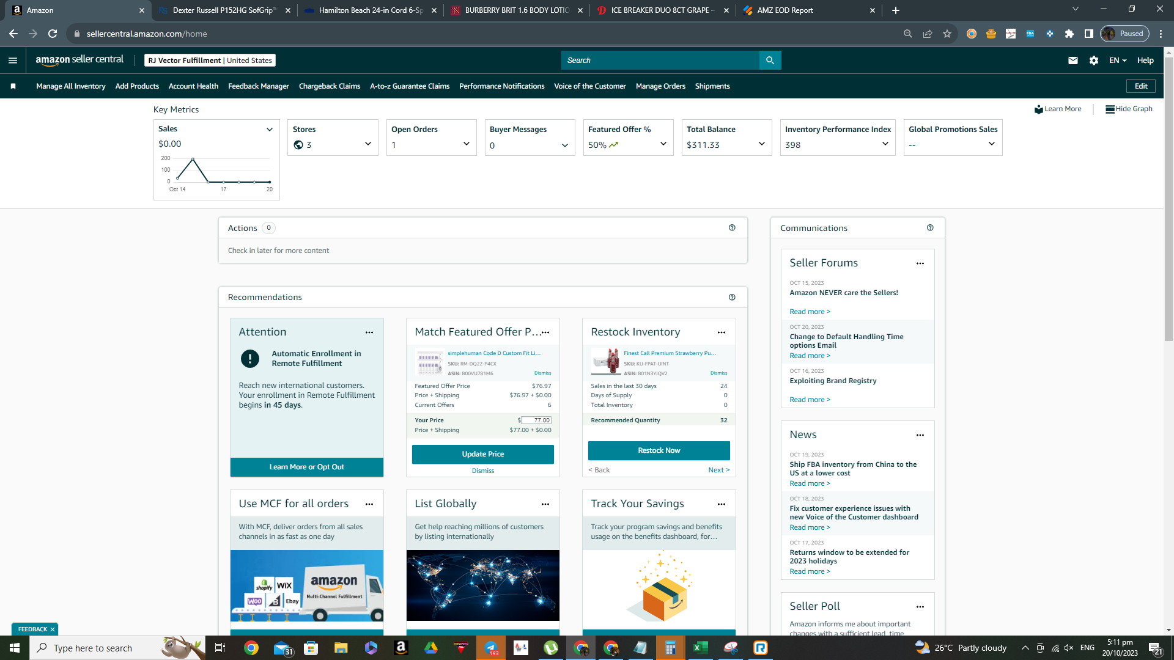This screenshot has height=660, width=1174.
Task: Open the EN language dropdown
Action: click(x=1118, y=61)
